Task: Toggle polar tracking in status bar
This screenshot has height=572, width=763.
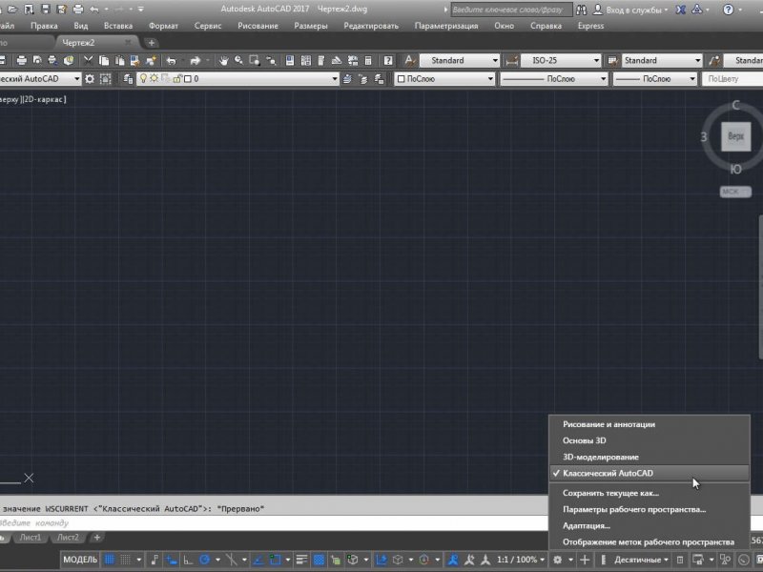Action: [x=204, y=560]
